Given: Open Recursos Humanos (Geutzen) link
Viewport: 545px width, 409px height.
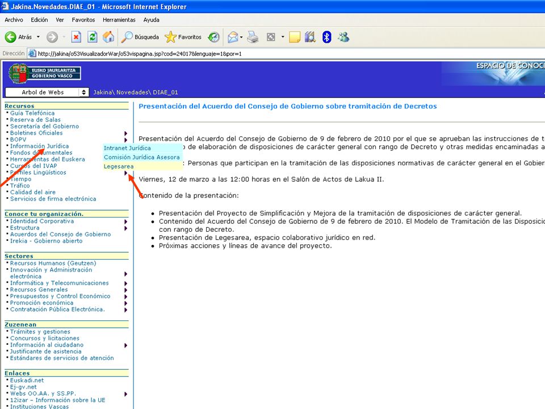Looking at the screenshot, I should 53,263.
